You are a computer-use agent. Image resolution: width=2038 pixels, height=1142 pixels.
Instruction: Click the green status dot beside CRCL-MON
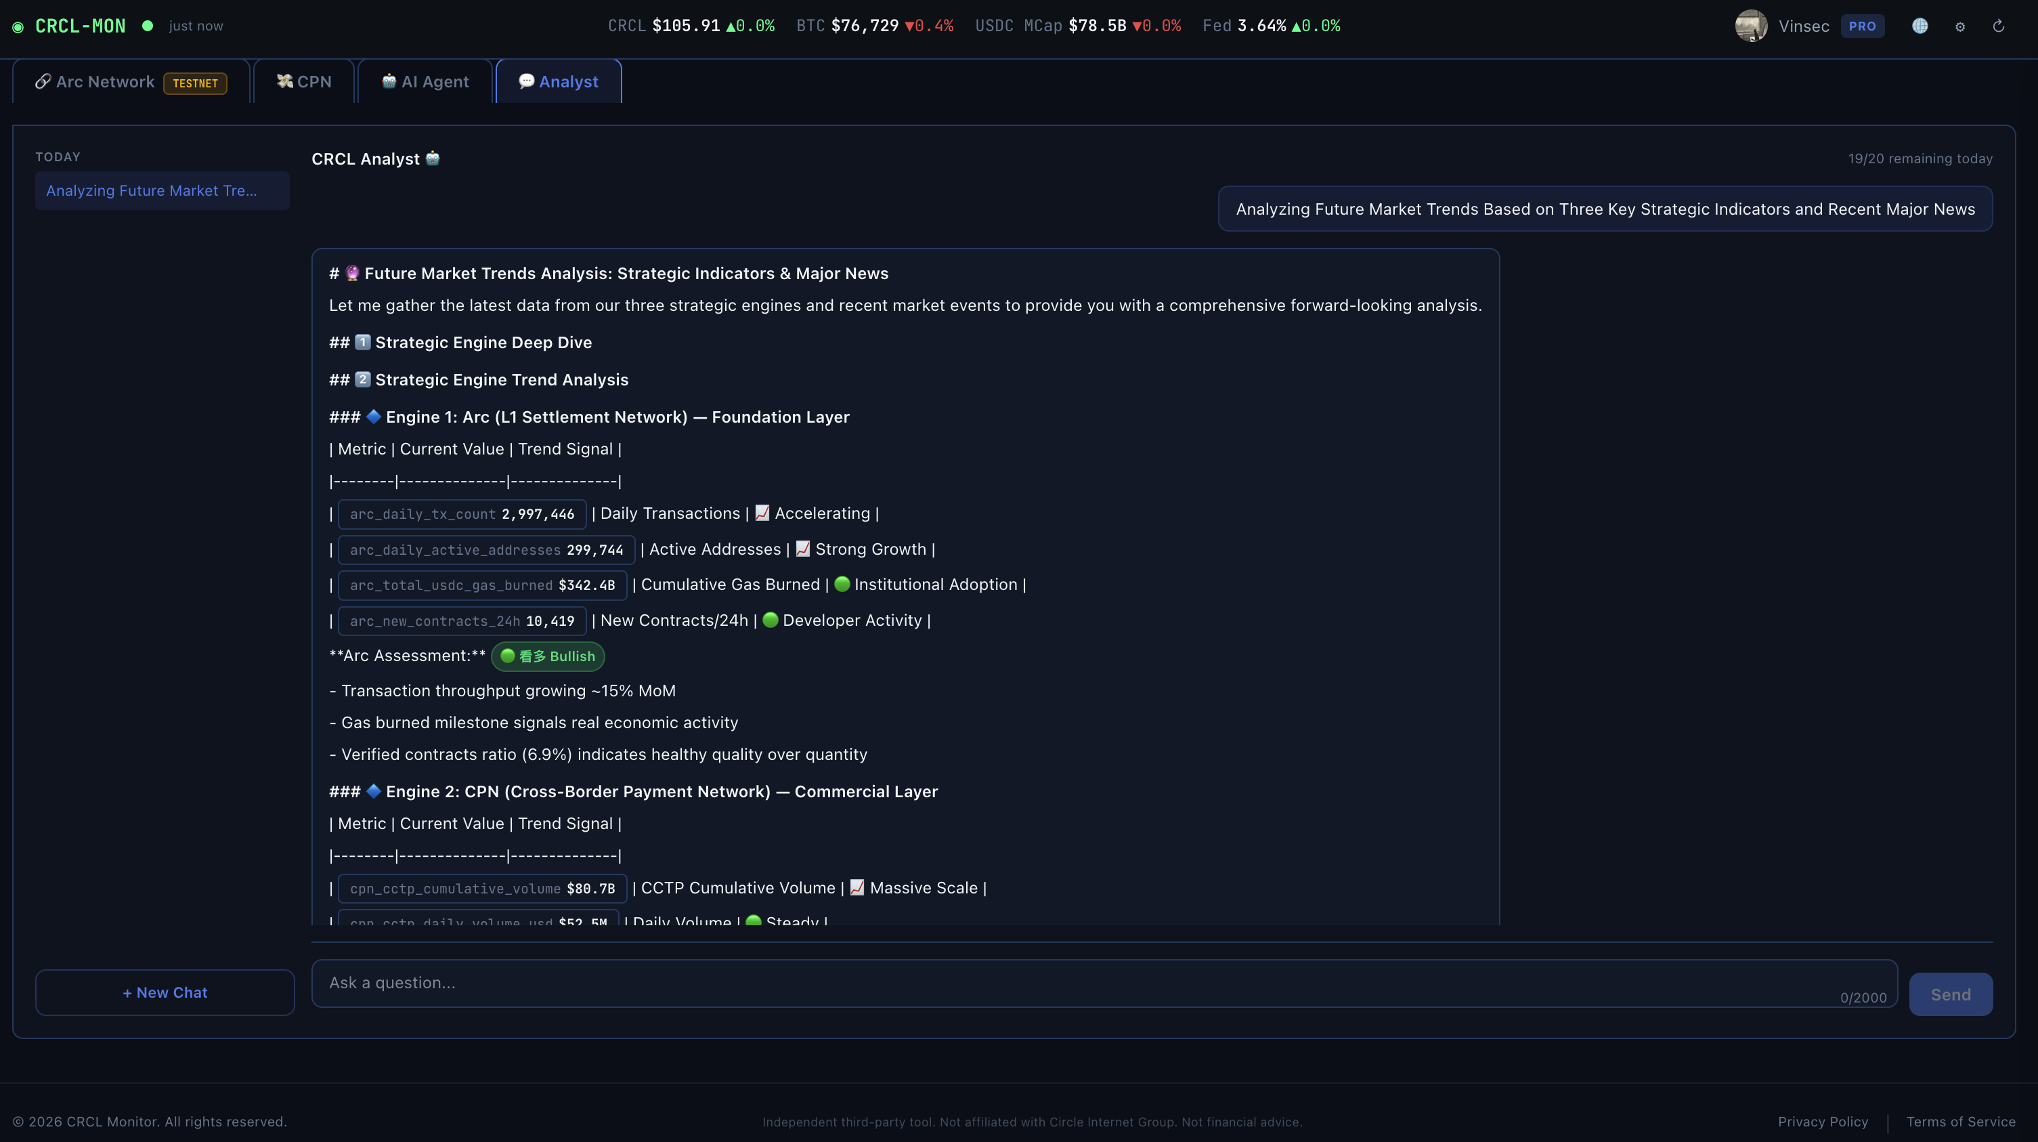pos(147,25)
